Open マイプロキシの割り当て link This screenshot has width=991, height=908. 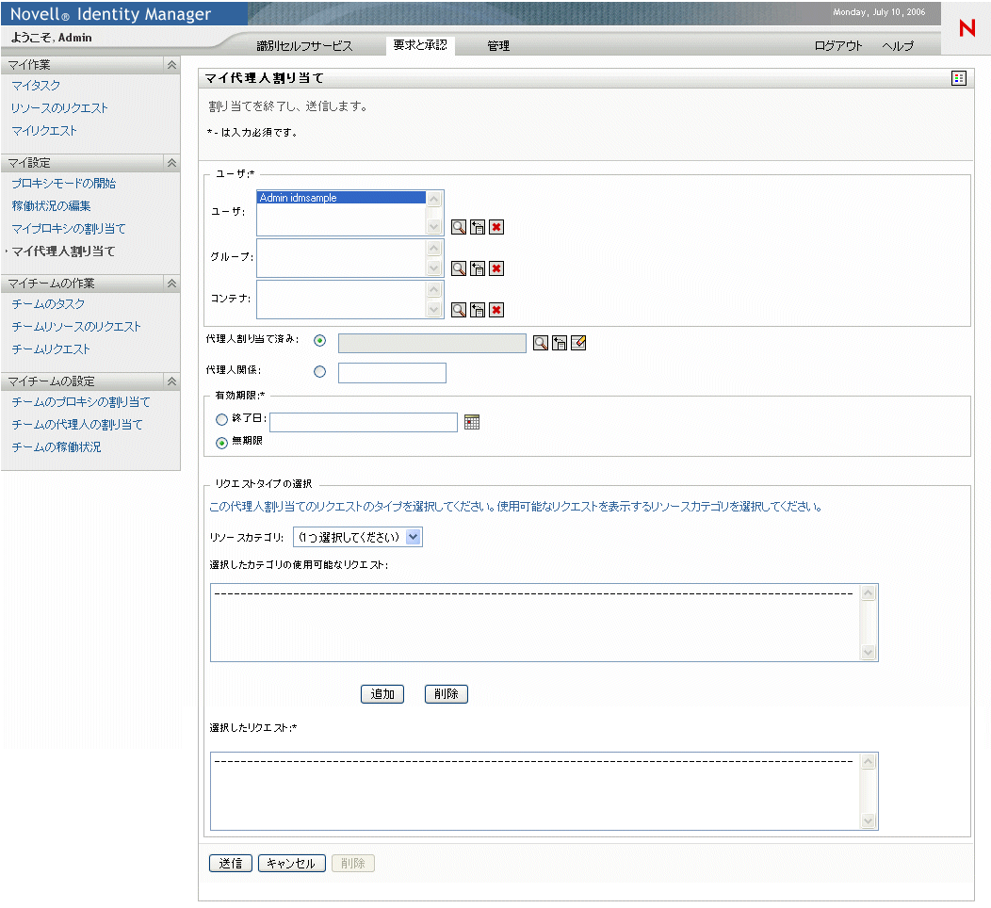[69, 229]
